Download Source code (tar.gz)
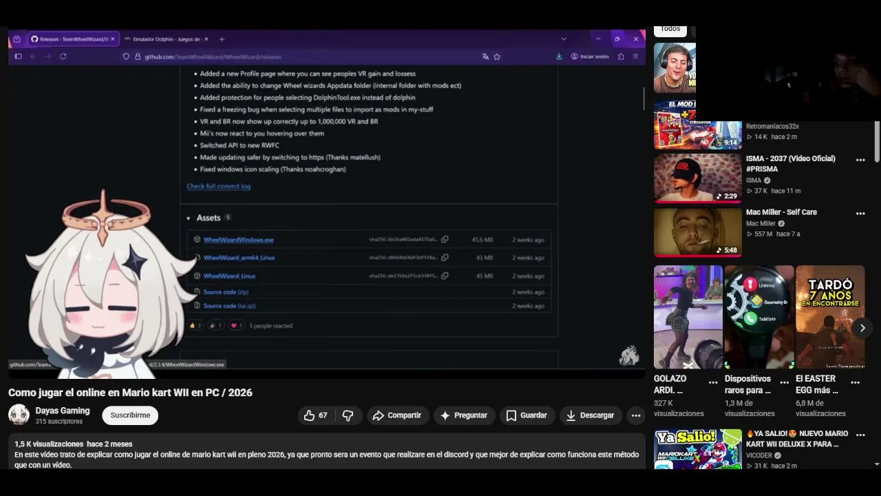The height and width of the screenshot is (496, 881). pyautogui.click(x=229, y=306)
